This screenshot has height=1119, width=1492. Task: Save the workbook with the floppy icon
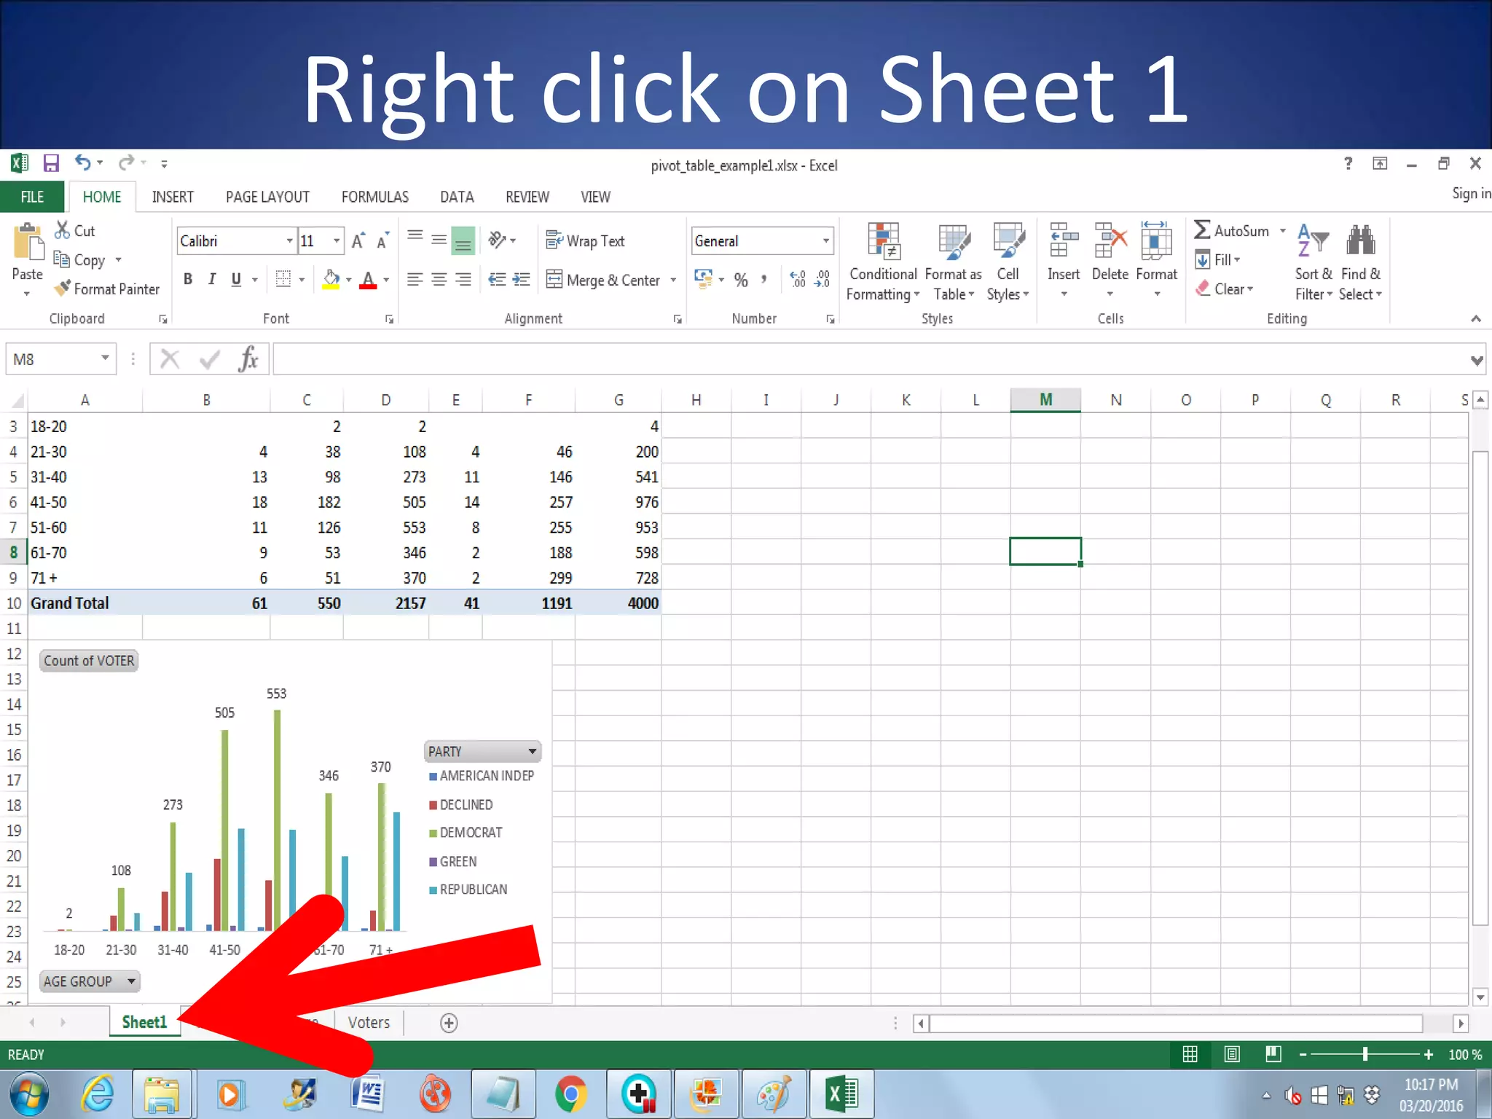[x=50, y=163]
